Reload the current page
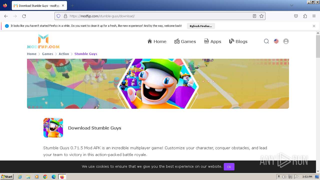The image size is (320, 180). (24, 16)
